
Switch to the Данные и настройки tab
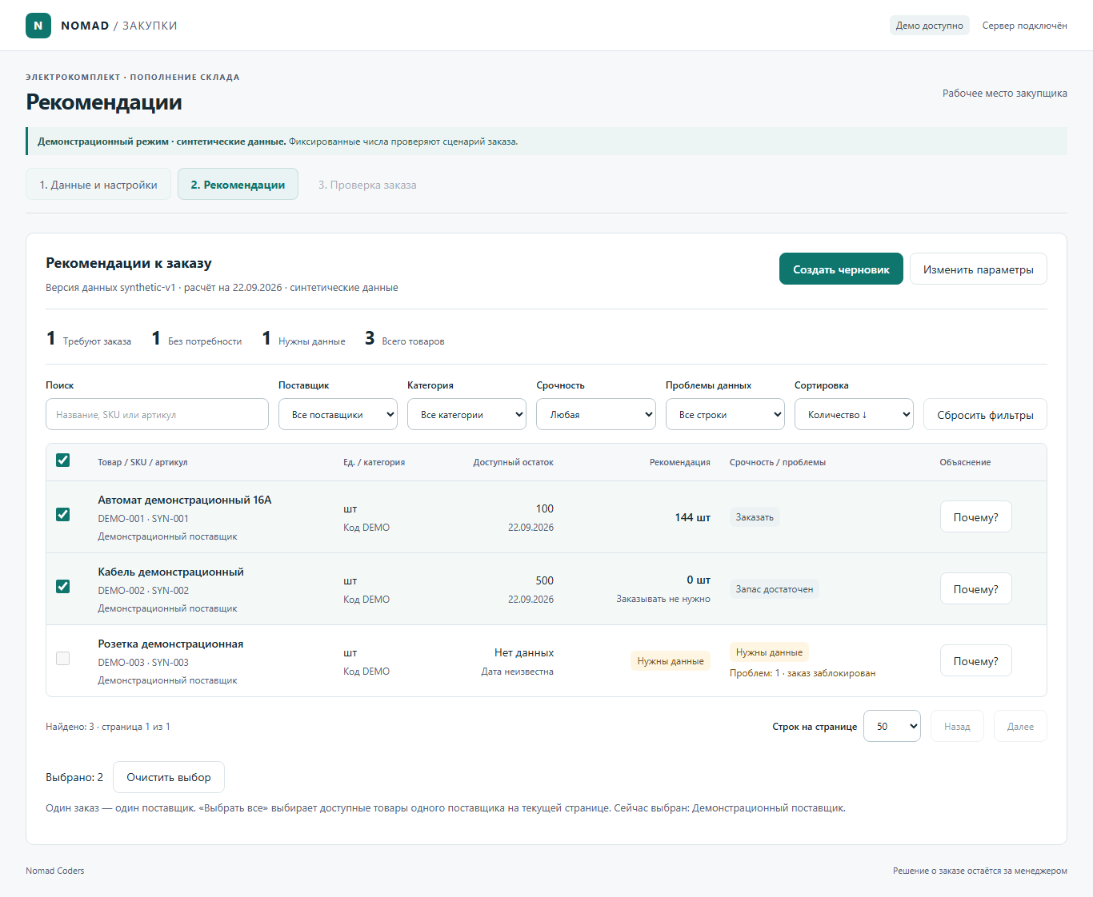point(98,184)
